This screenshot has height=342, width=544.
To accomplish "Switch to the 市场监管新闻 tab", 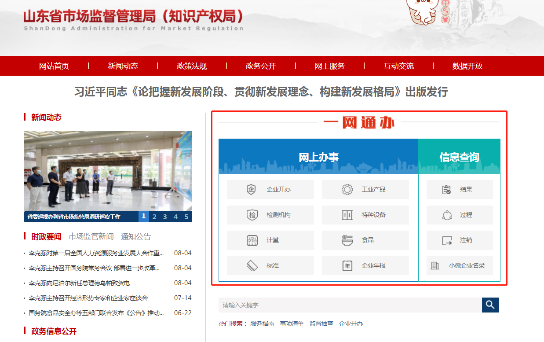I will (91, 236).
